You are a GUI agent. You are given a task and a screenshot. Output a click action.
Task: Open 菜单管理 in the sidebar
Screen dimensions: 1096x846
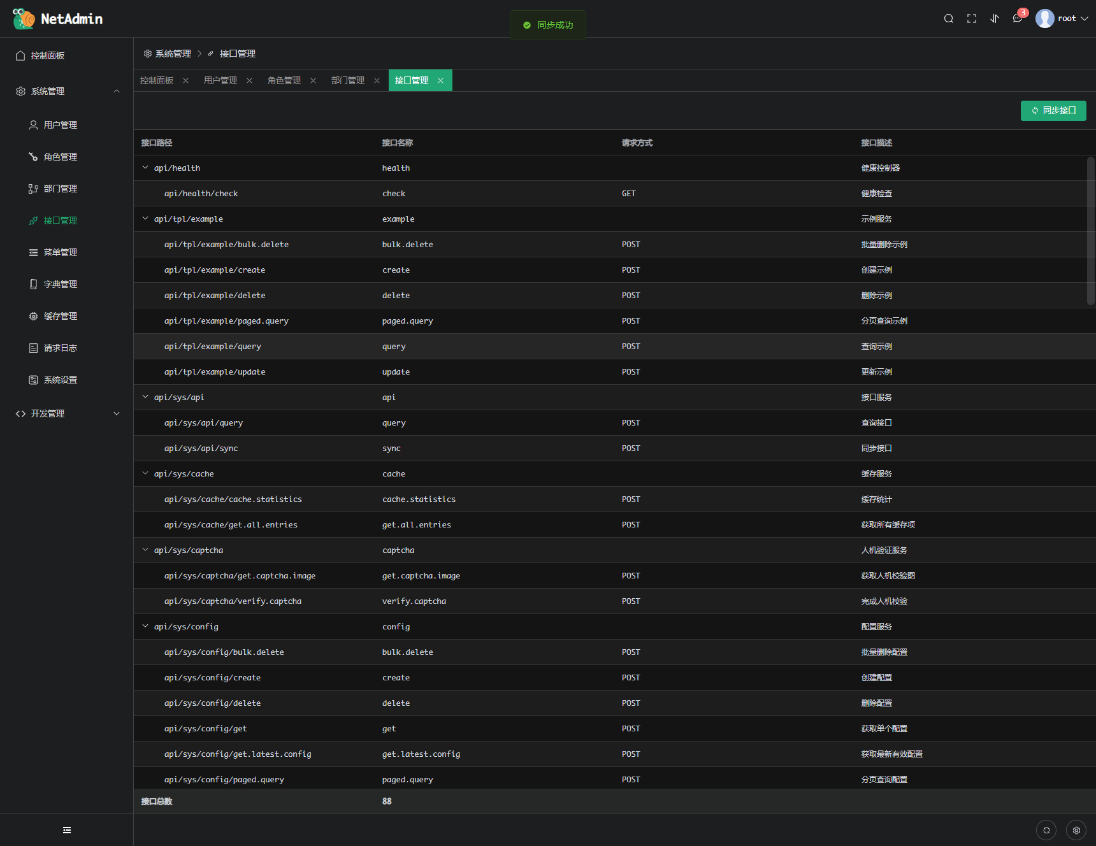tap(61, 252)
